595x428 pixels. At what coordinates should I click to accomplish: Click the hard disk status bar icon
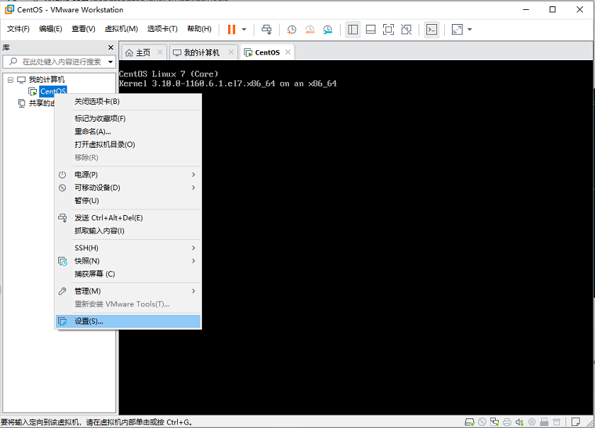tap(470, 422)
